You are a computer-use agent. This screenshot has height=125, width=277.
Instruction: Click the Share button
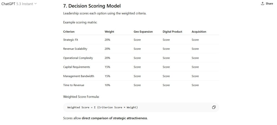click(267, 4)
